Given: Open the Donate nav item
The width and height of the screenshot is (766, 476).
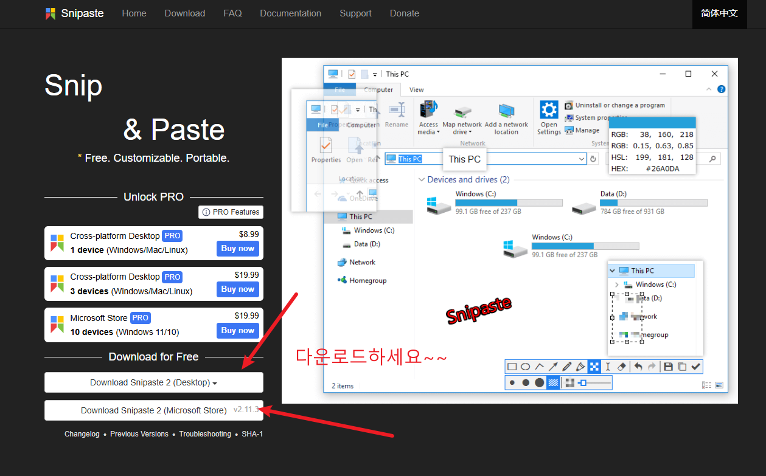Looking at the screenshot, I should click(x=405, y=13).
